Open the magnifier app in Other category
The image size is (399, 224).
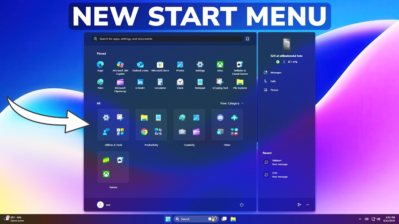[220, 132]
